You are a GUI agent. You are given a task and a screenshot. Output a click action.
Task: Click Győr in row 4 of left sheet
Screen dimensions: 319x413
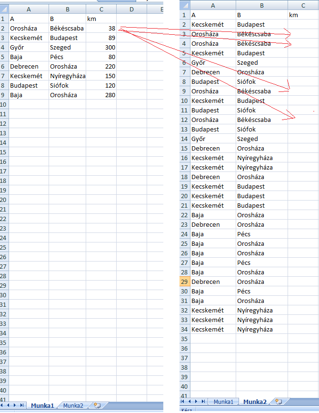pyautogui.click(x=29, y=47)
